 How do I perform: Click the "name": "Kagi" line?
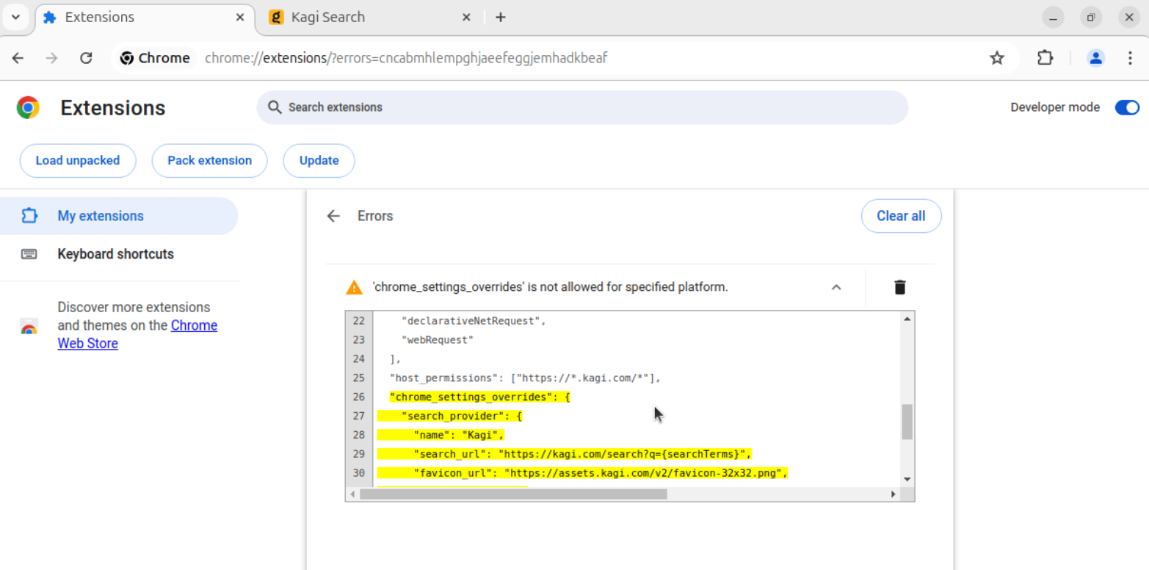(459, 436)
